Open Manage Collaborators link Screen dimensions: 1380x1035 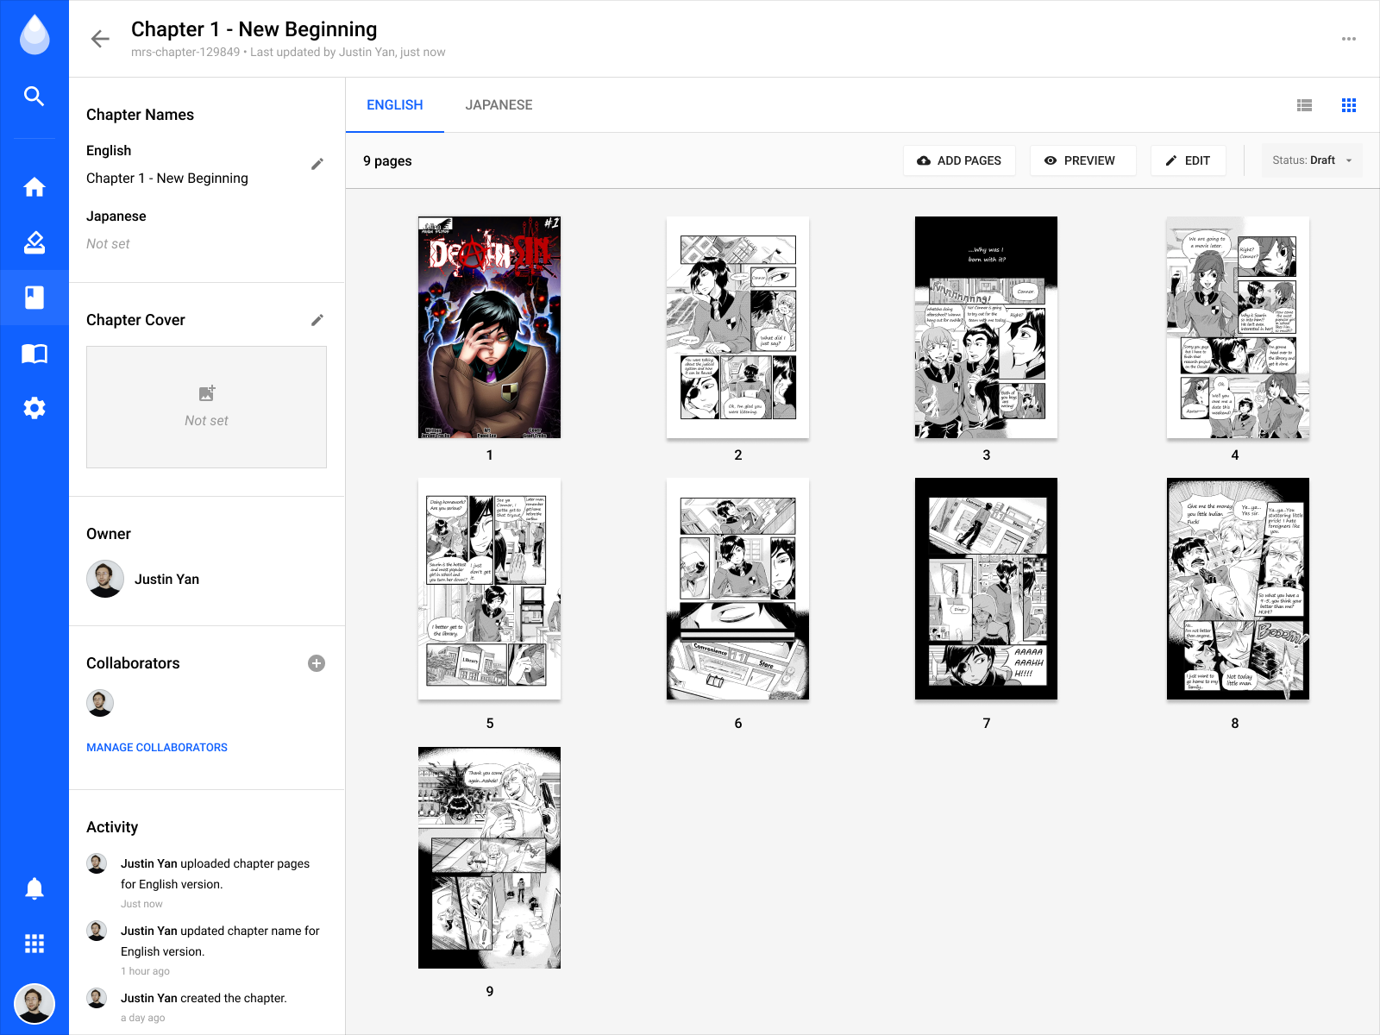click(x=157, y=748)
